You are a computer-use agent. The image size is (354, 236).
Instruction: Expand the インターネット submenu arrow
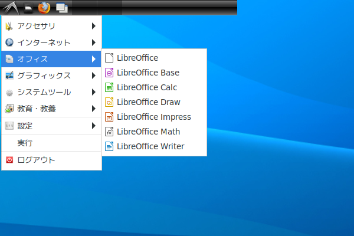(94, 42)
